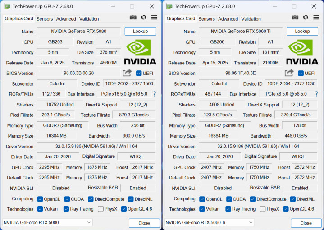Toggle OpenCL checkbox in RTX 5060 Ti window
324x230 pixels.
pos(202,199)
